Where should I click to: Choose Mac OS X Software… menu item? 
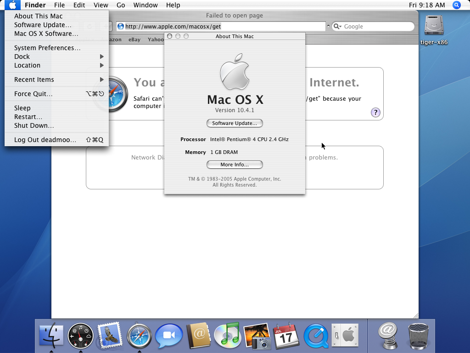57,34
